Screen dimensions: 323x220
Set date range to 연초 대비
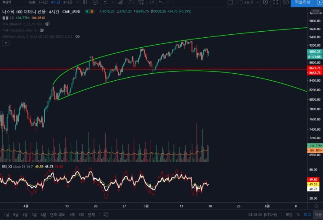tap(58, 215)
